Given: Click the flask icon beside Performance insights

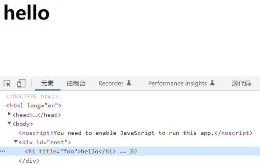Looking at the screenshot, I should coord(212,83).
